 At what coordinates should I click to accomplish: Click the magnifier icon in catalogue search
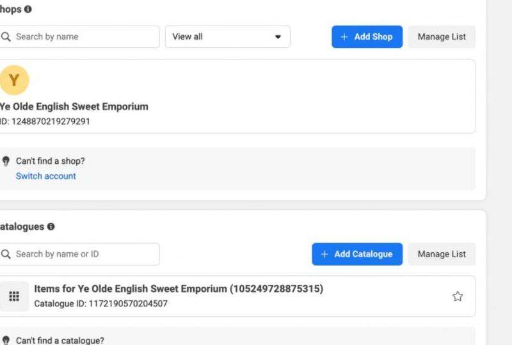(6, 254)
